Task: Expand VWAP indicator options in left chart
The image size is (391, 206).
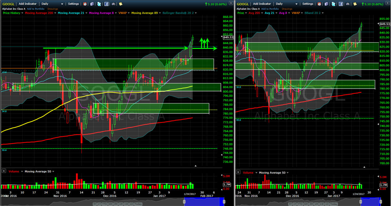Action: click(x=129, y=13)
